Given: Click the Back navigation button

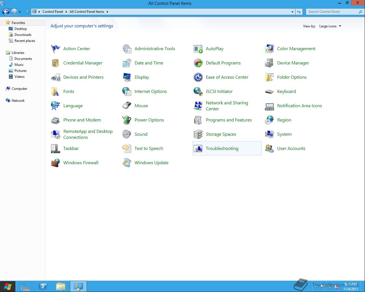Looking at the screenshot, I should (6, 12).
